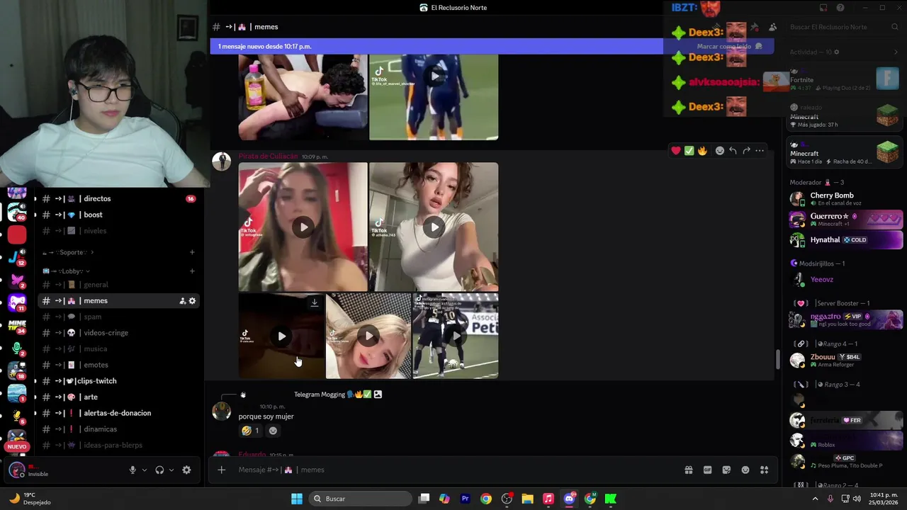Go to the general channel
907x510 pixels.
coord(118,285)
